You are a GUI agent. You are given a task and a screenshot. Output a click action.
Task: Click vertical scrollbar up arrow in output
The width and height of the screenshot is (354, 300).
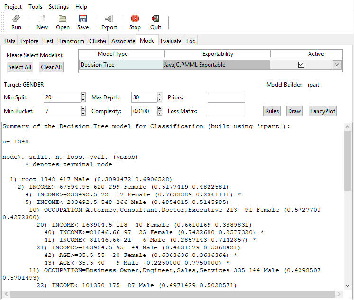coord(348,127)
